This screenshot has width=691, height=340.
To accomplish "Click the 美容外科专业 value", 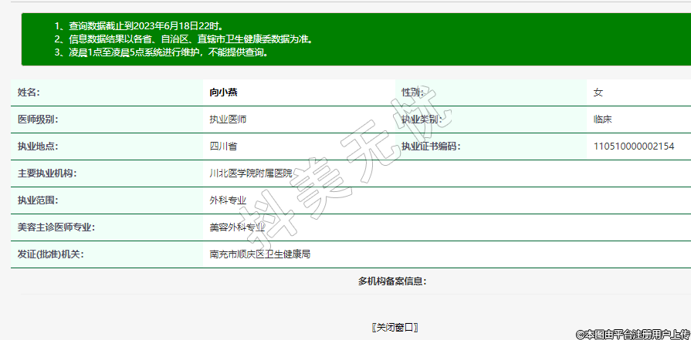I will tap(238, 227).
